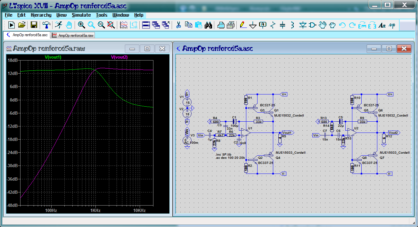Click the '1KHz' horizontal axis label
418x227 pixels.
tap(95, 210)
